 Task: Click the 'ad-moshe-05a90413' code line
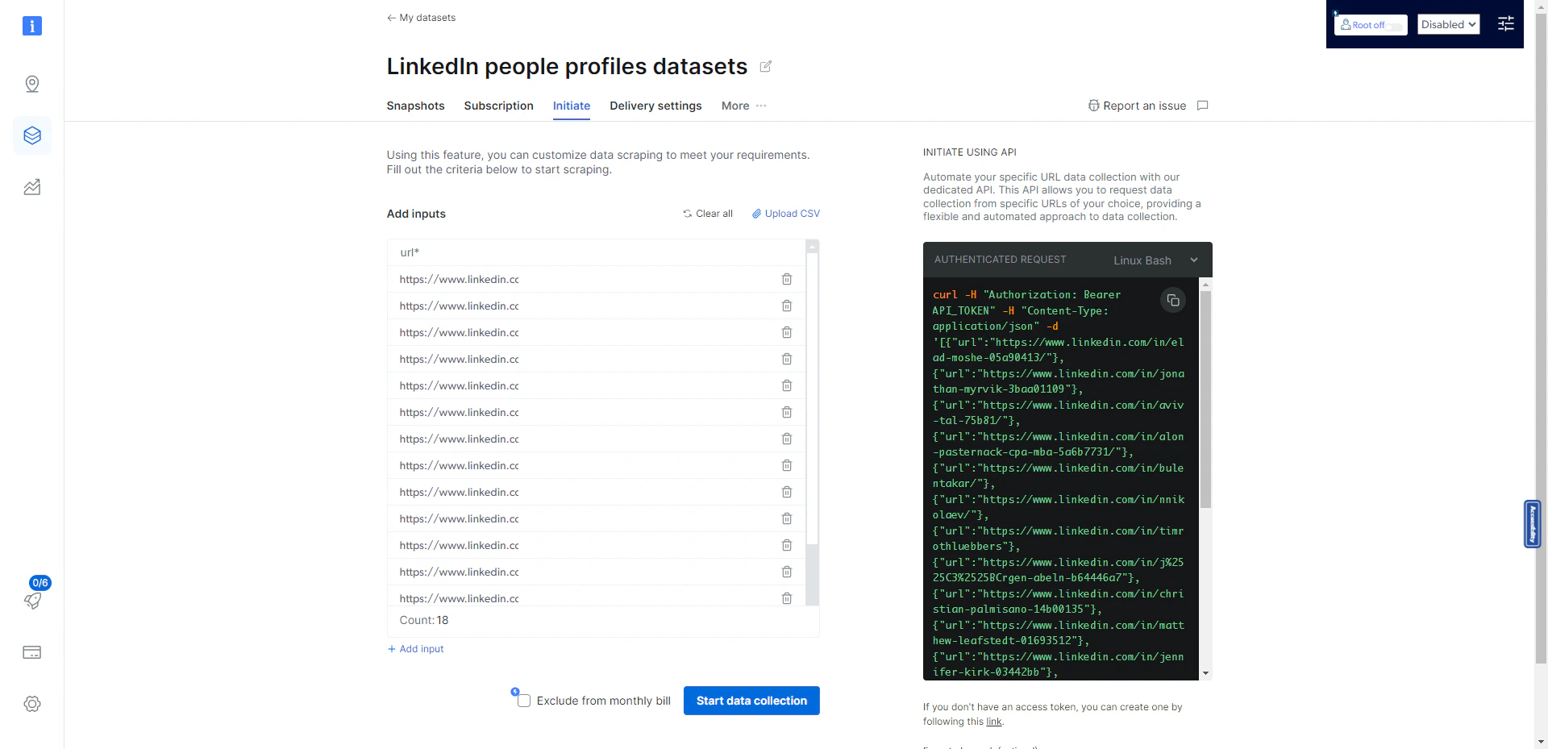[x=998, y=358]
